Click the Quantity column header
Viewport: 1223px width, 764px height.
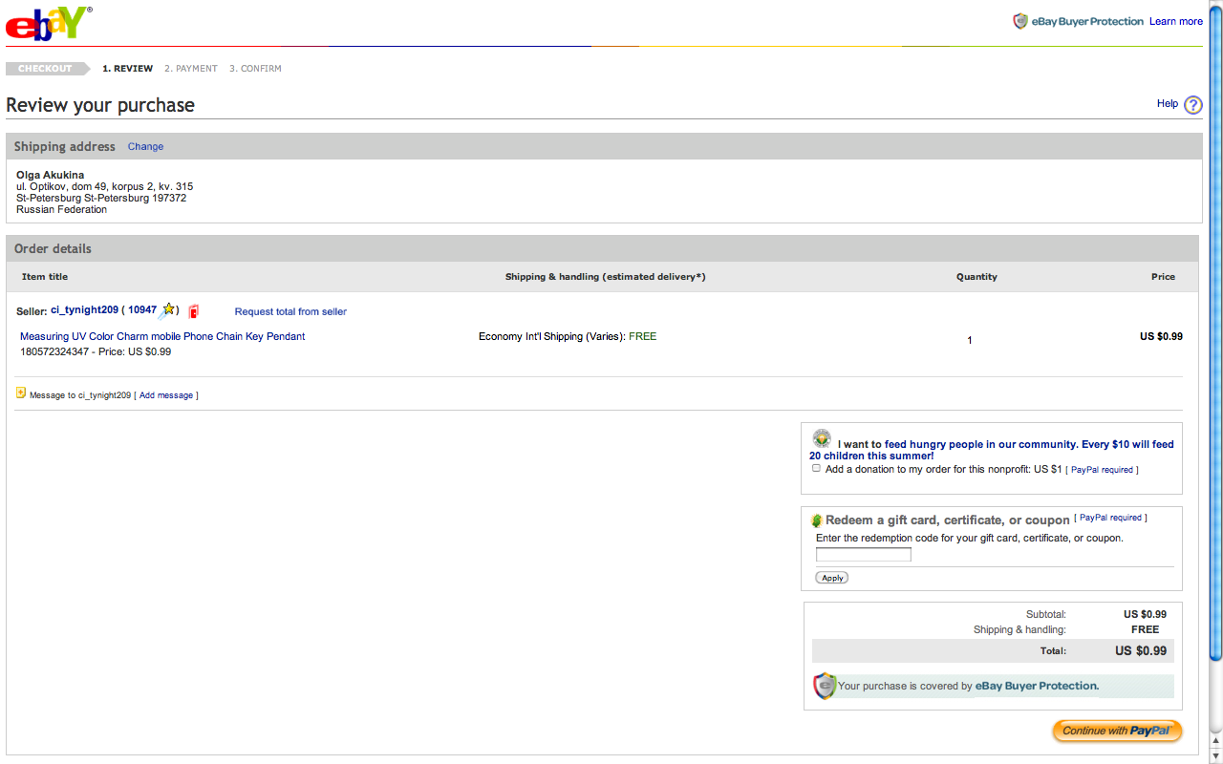pyautogui.click(x=976, y=277)
